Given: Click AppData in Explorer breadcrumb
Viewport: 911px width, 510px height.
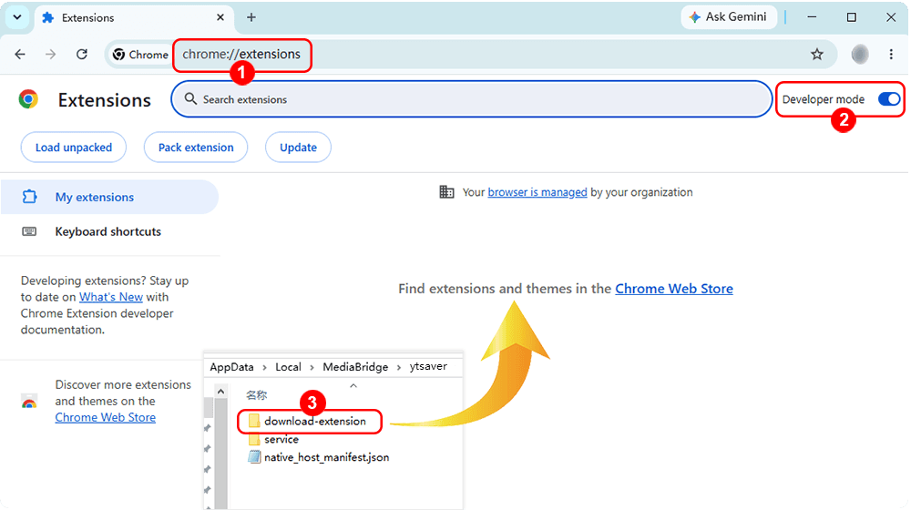Looking at the screenshot, I should click(x=231, y=367).
